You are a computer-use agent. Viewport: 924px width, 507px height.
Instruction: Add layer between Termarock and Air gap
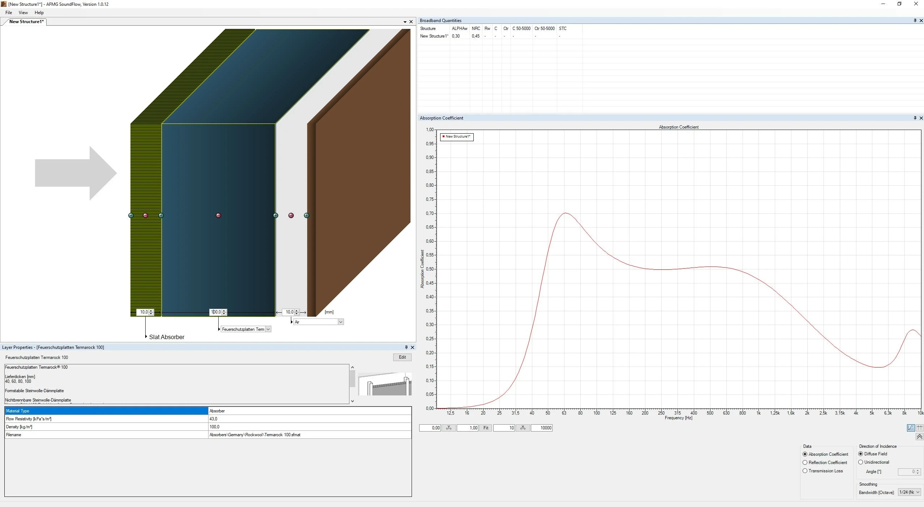point(275,216)
